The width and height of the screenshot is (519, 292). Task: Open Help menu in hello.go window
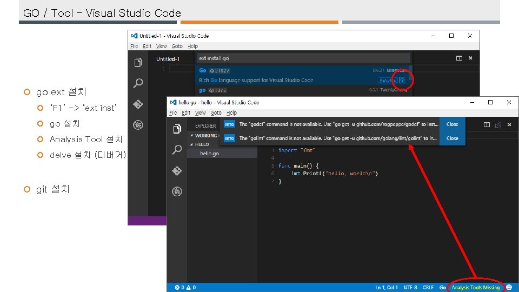tap(231, 112)
